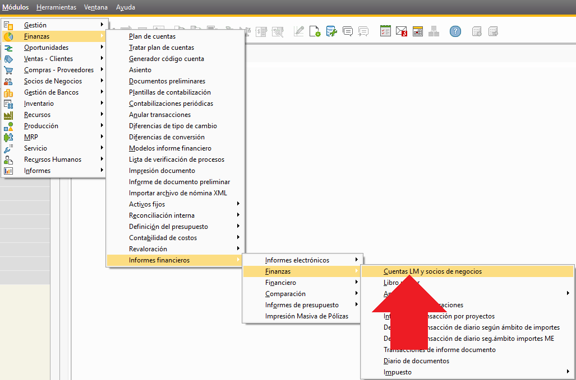Select Cuentas LM y socios de negocios
Screen dimensions: 576x380
tap(432, 271)
